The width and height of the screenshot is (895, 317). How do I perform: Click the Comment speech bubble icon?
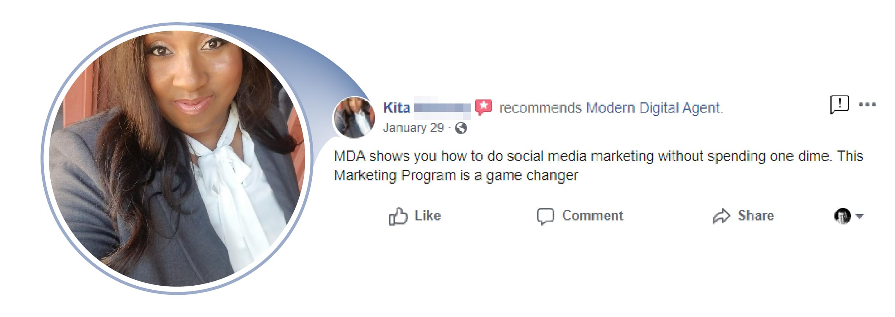click(x=545, y=216)
